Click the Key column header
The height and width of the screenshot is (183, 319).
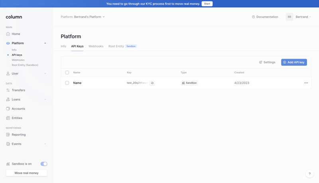[129, 73]
